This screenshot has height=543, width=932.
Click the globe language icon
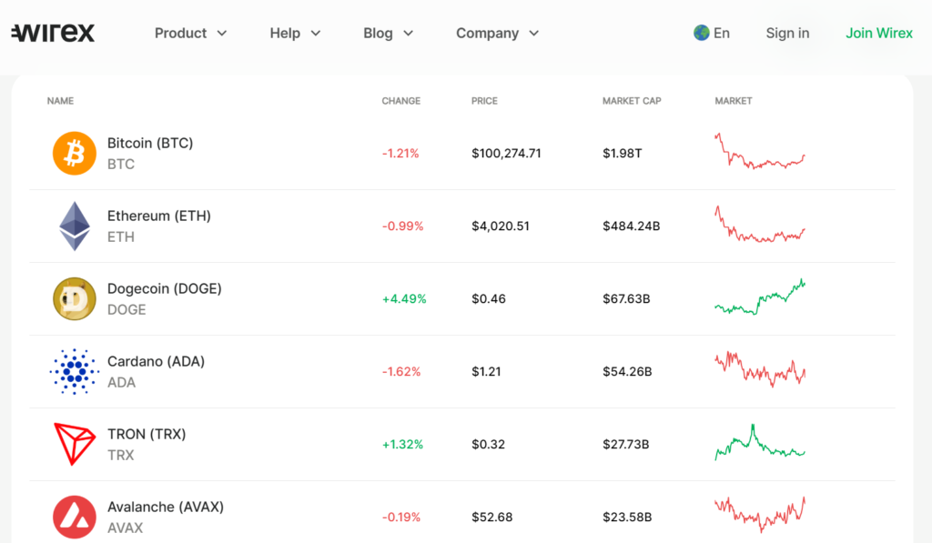[702, 33]
